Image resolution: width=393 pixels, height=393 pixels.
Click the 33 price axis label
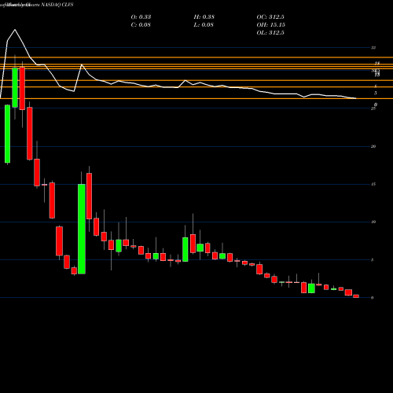coord(373,48)
